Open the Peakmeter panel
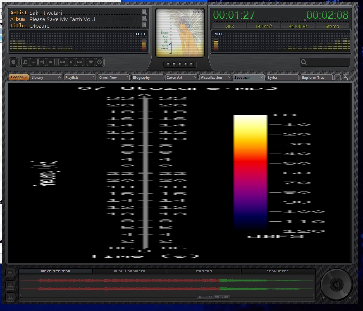Screen dimensions: 363x311 point(278,271)
